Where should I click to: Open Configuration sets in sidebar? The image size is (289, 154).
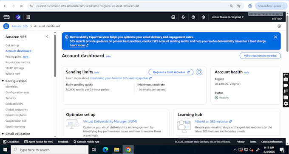pos(17,92)
